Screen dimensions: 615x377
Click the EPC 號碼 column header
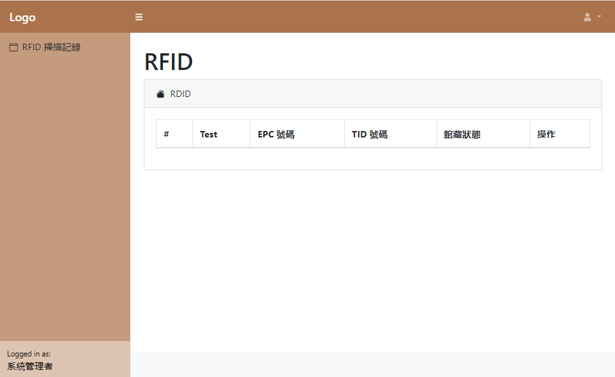point(297,134)
